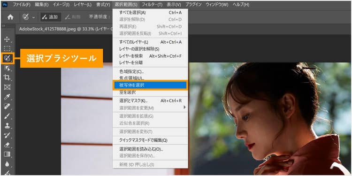This screenshot has height=176, width=352.
Task: Open the ヘルプ(H) menu
Action: (x=241, y=5)
